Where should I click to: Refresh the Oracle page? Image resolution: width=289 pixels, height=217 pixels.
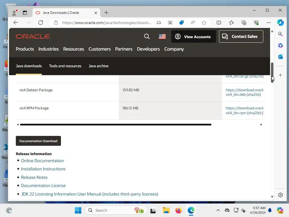pos(41,23)
